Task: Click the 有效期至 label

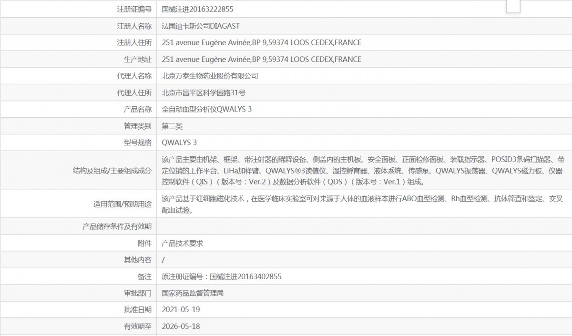Action: click(138, 326)
